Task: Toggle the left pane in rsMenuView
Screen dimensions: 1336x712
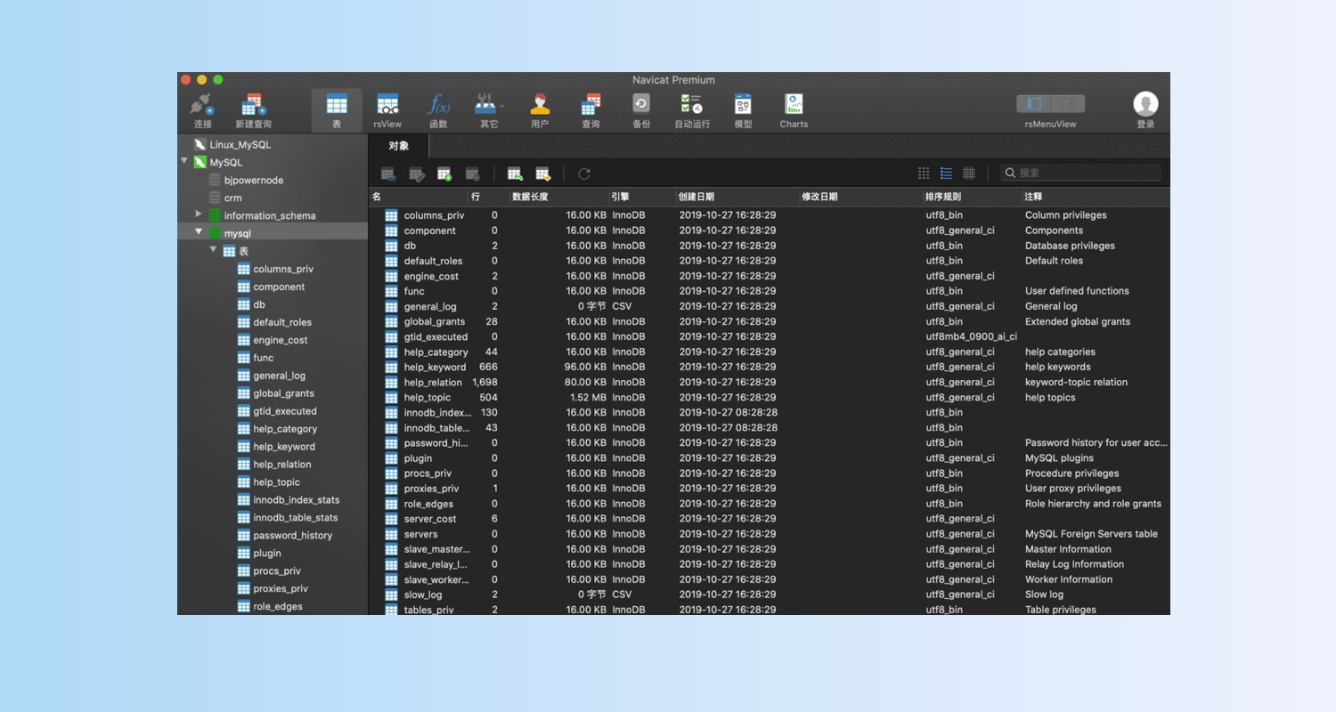Action: click(x=1034, y=104)
